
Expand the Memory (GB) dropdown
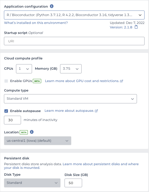71,69
